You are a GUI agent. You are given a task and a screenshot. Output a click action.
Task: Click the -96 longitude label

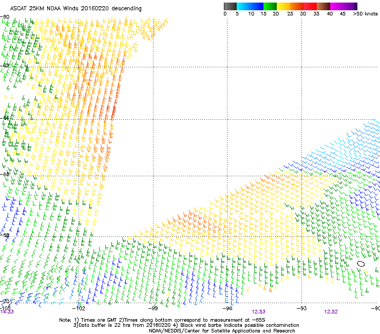pyautogui.click(x=227, y=308)
